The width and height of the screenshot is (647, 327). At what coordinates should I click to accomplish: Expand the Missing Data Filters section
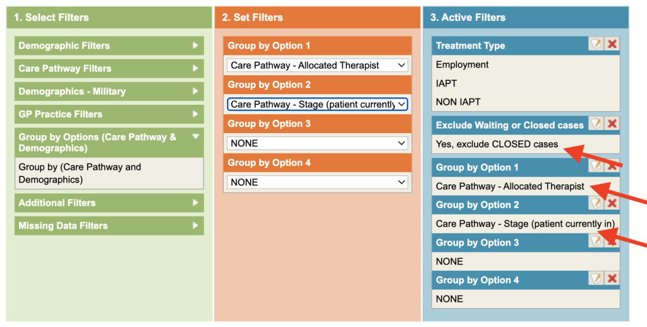[109, 225]
